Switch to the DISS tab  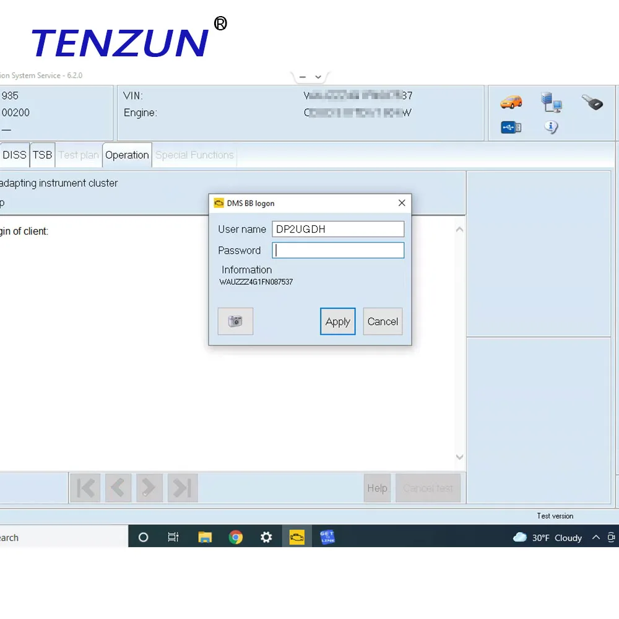14,155
